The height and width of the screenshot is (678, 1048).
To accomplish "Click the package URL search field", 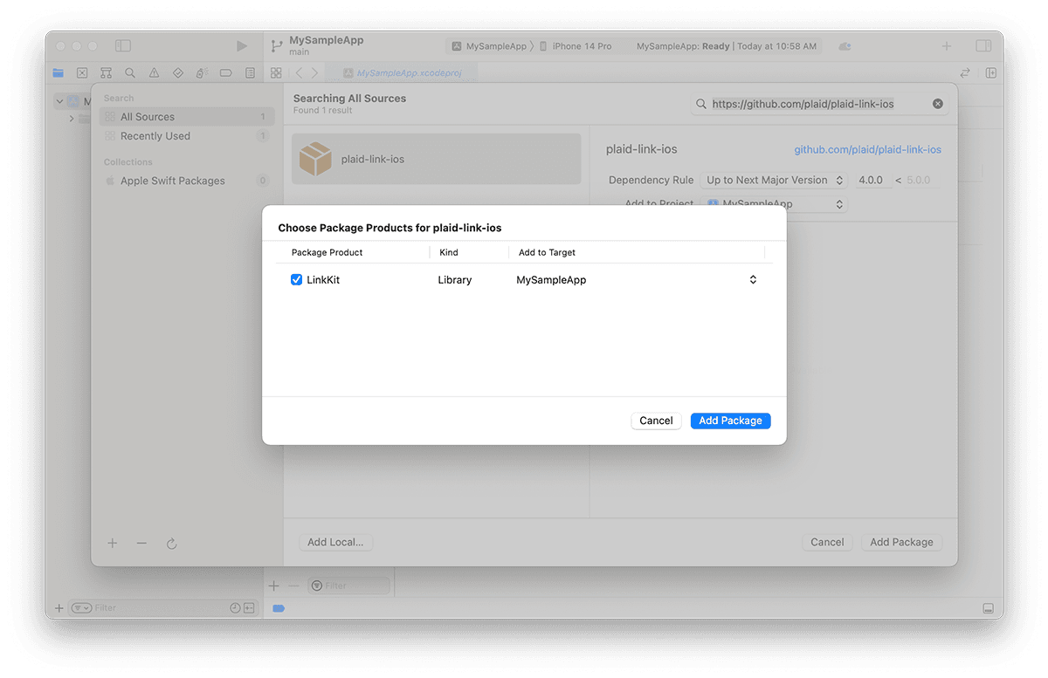I will coord(818,104).
